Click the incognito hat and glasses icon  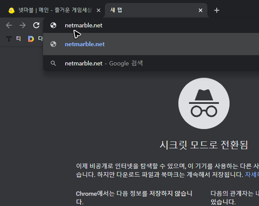click(204, 103)
